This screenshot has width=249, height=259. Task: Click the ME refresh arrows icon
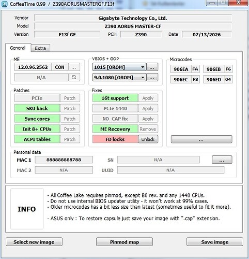(74, 77)
